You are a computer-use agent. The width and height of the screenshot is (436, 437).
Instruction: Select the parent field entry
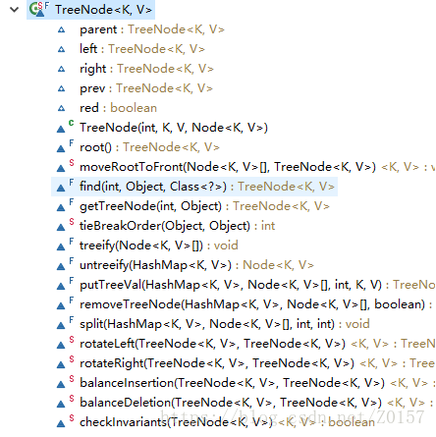point(152,29)
